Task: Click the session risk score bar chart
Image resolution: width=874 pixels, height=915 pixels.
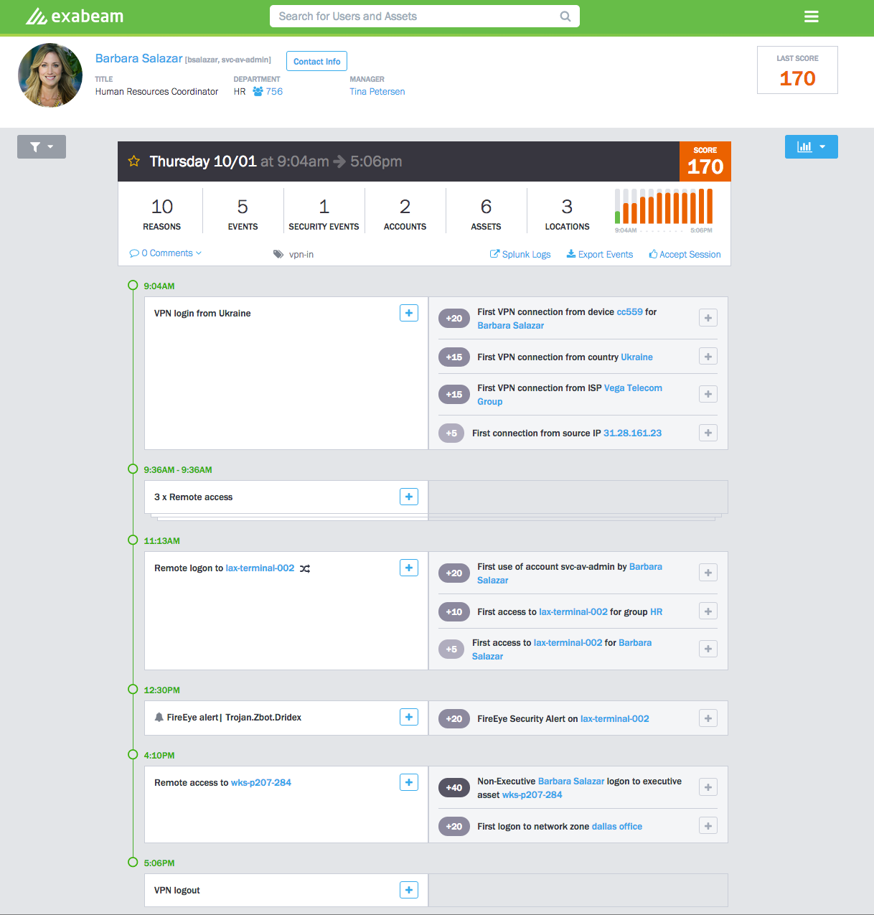Action: click(664, 208)
